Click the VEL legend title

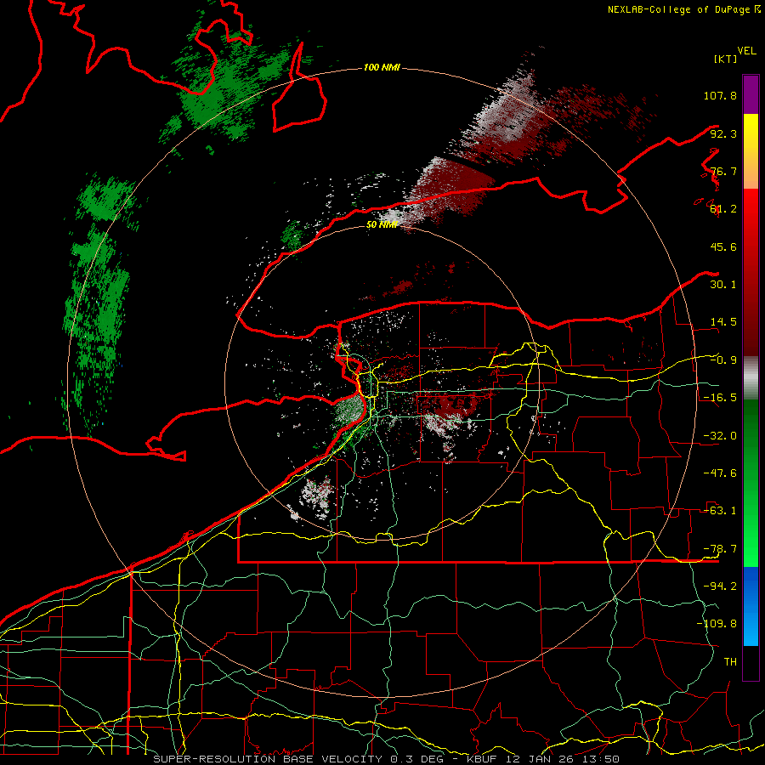click(746, 51)
